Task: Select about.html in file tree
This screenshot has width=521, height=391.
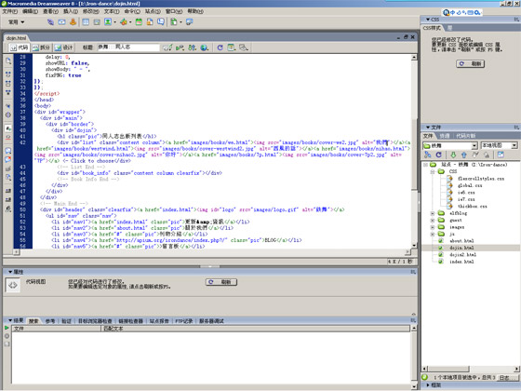Action: pos(461,241)
